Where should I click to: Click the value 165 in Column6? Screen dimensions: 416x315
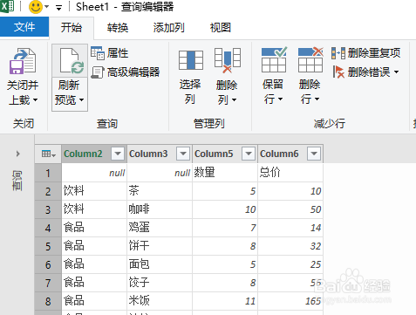313,301
